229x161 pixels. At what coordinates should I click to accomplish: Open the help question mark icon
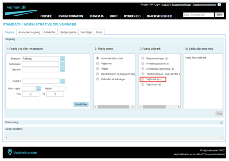coord(219,5)
